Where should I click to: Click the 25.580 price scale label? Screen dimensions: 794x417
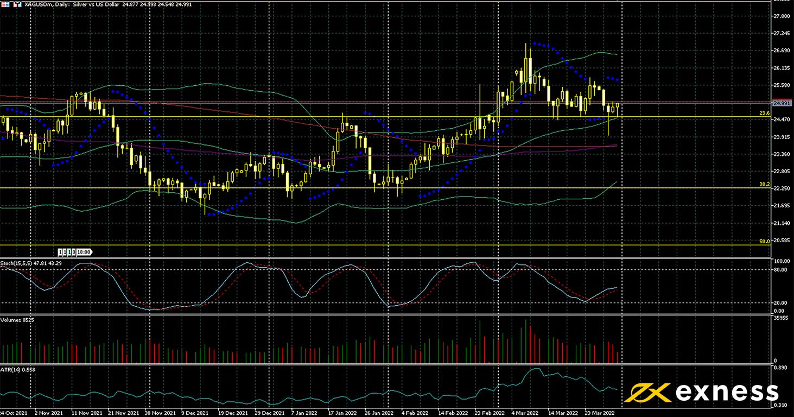tap(782, 85)
